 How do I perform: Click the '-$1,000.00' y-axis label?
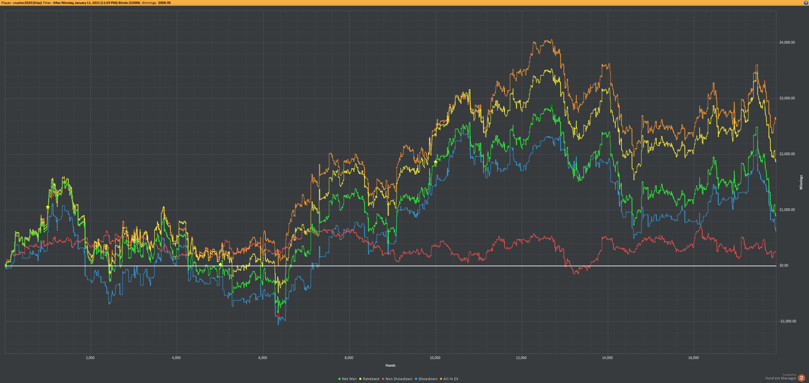click(x=788, y=321)
